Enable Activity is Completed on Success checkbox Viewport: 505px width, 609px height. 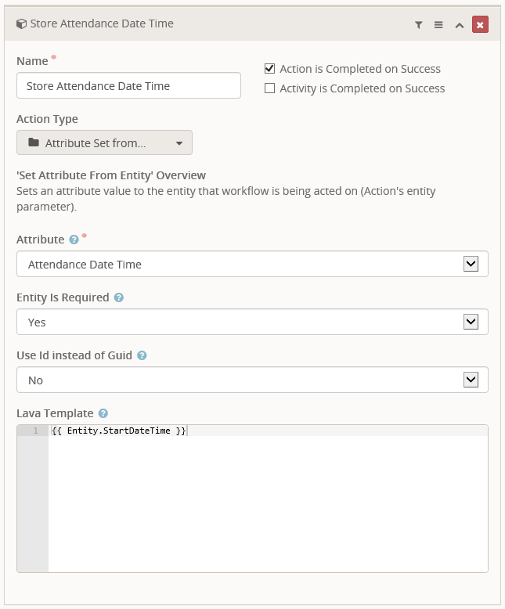(x=270, y=88)
